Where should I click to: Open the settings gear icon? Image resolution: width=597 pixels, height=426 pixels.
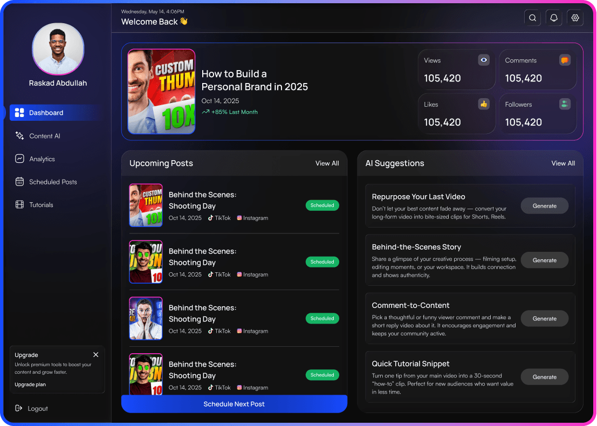(575, 17)
